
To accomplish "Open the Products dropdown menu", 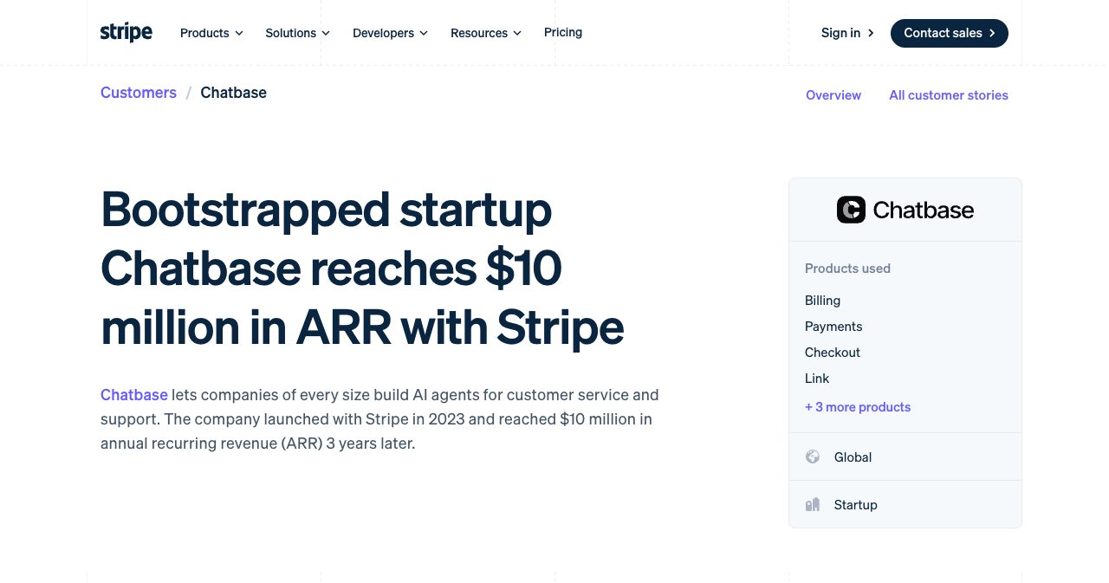I will 211,33.
